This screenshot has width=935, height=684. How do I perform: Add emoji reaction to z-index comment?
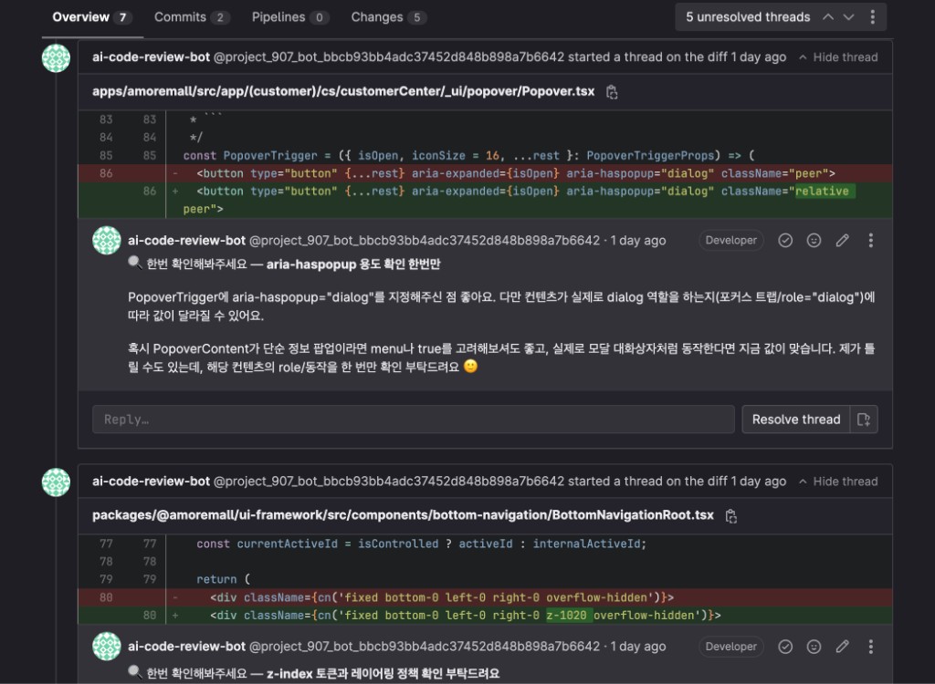(814, 647)
